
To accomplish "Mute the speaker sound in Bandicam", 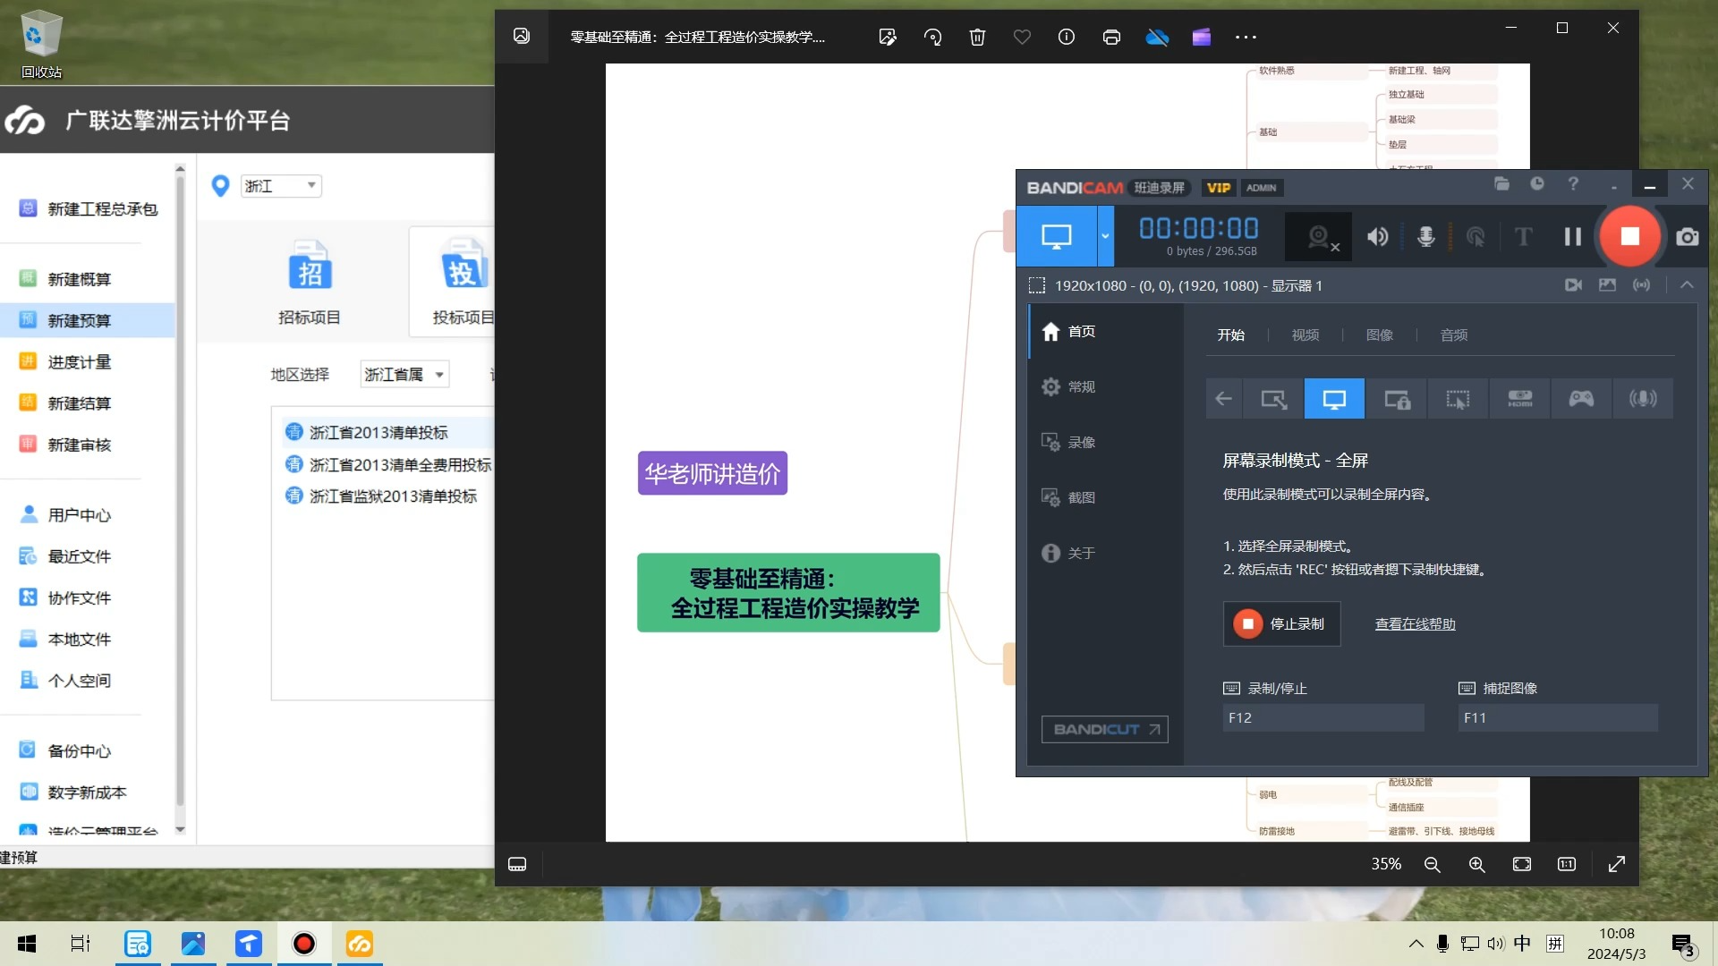I will [x=1377, y=237].
